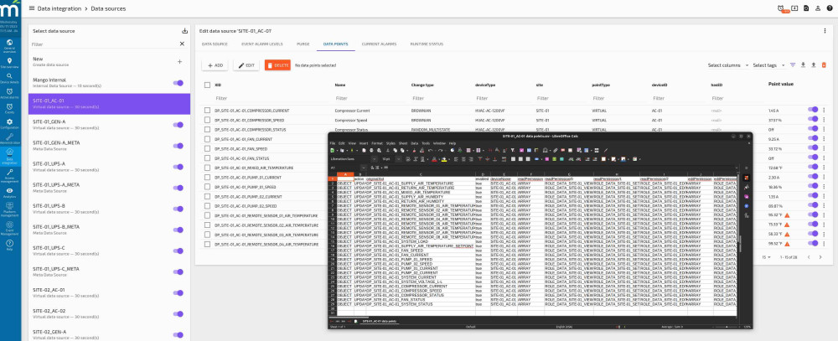This screenshot has width=838, height=341.
Task: Disable the SITE-01_GEN-A data source toggle
Action: click(178, 124)
